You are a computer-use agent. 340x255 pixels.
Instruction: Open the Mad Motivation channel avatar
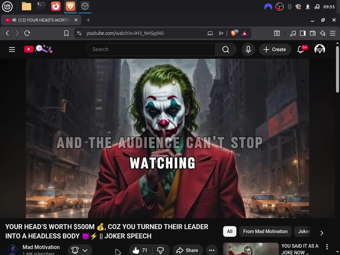pyautogui.click(x=12, y=250)
